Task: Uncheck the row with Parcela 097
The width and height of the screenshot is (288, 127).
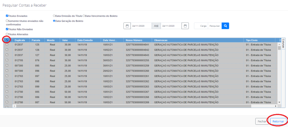Action: pyautogui.click(x=7, y=76)
